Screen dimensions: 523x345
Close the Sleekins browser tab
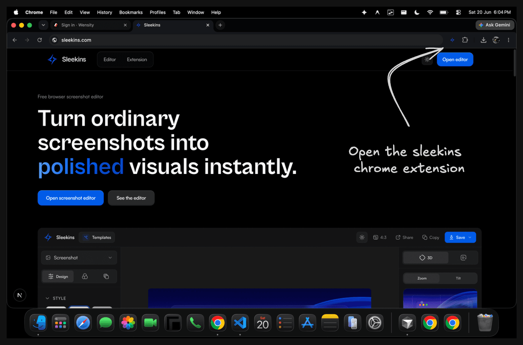click(x=208, y=25)
